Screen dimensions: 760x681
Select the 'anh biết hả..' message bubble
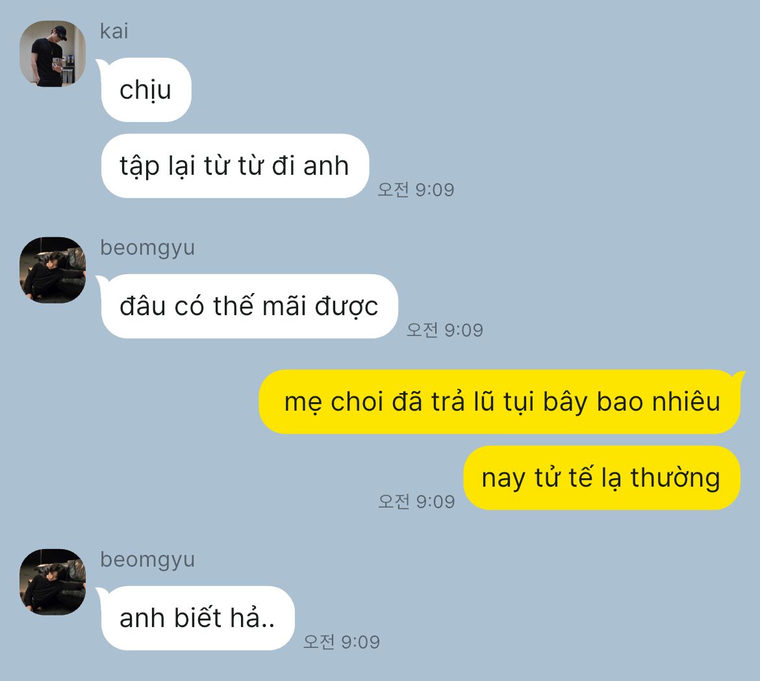(197, 618)
